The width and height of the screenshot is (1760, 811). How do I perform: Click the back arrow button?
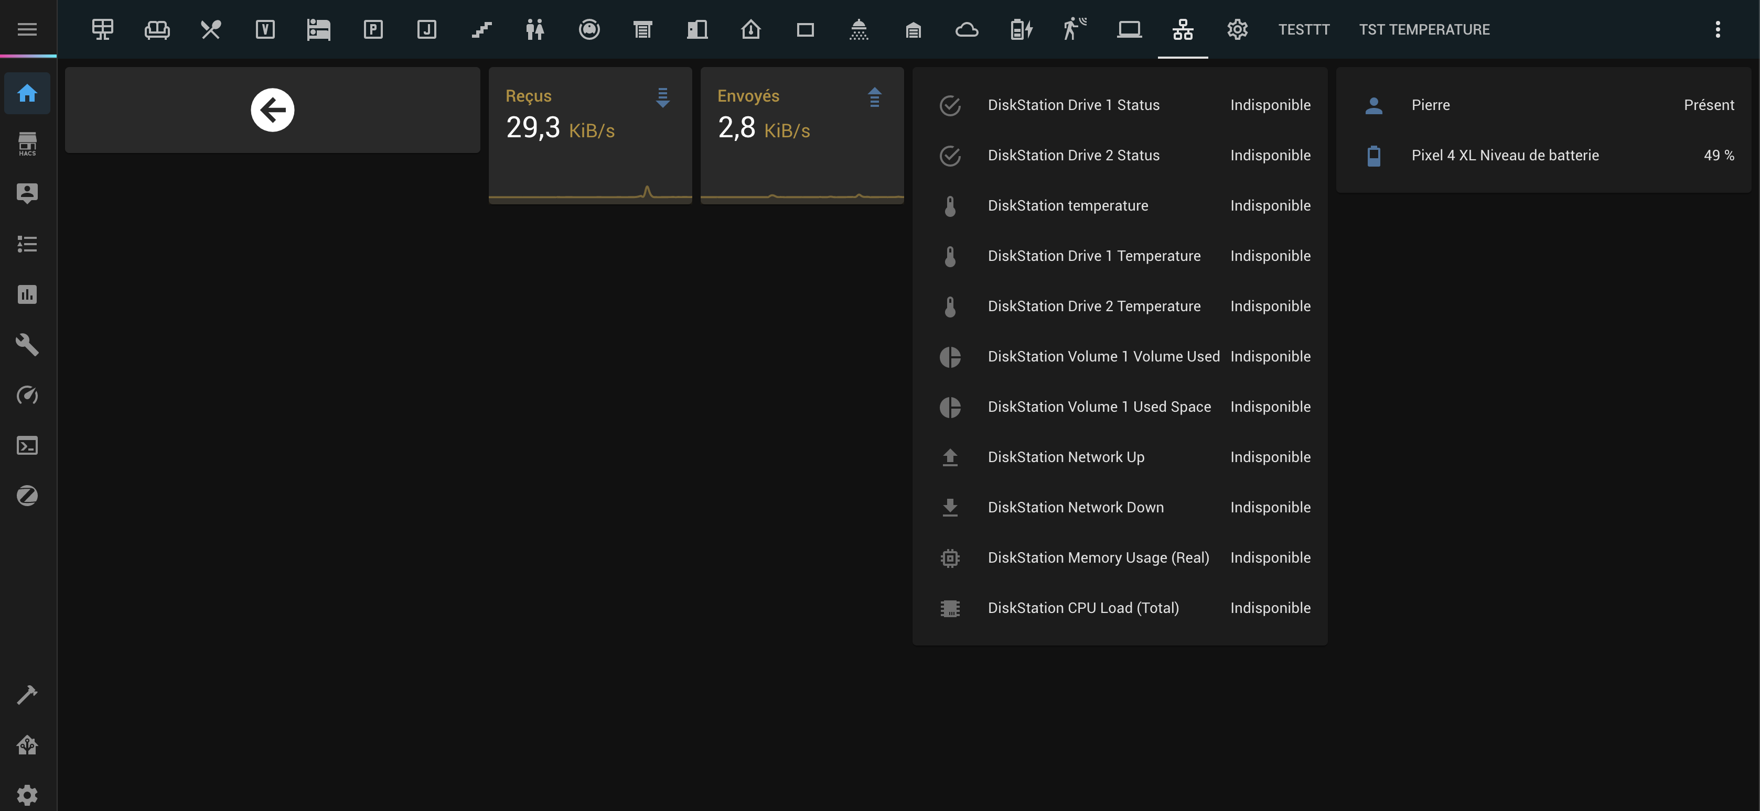pyautogui.click(x=272, y=110)
